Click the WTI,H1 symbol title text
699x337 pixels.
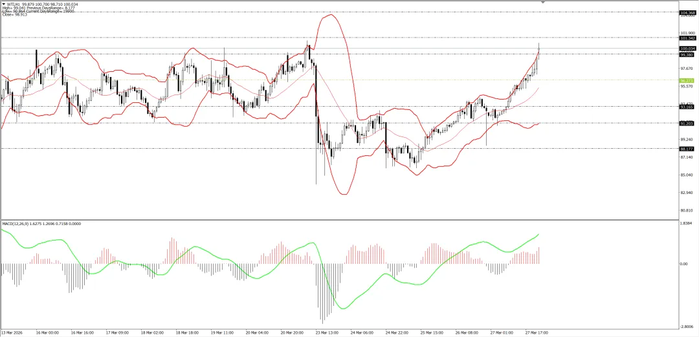[x=12, y=5]
